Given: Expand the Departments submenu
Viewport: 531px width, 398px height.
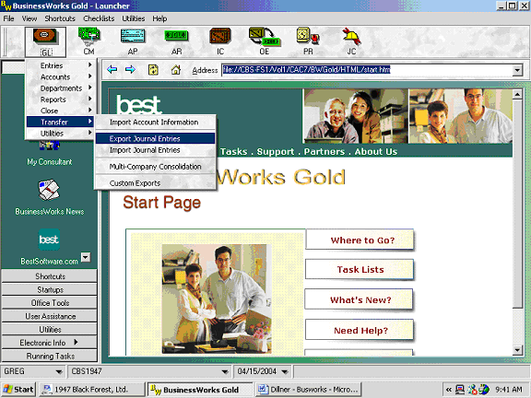Looking at the screenshot, I should [x=60, y=88].
